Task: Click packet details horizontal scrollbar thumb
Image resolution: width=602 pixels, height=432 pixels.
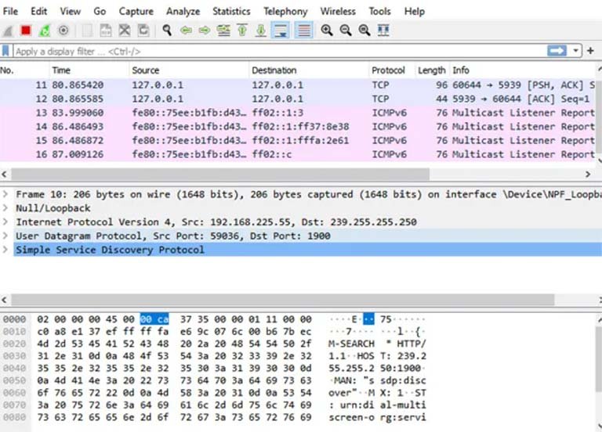Action: coord(282,300)
